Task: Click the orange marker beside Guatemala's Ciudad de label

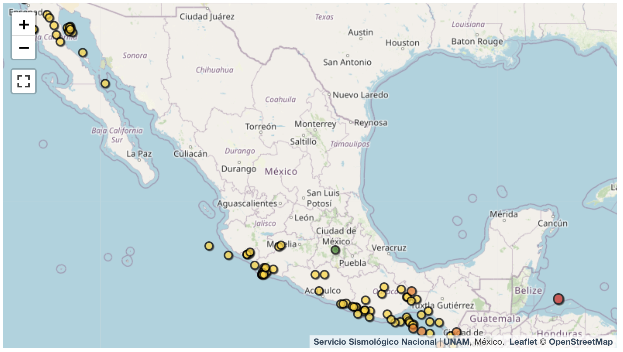Action: (x=456, y=332)
